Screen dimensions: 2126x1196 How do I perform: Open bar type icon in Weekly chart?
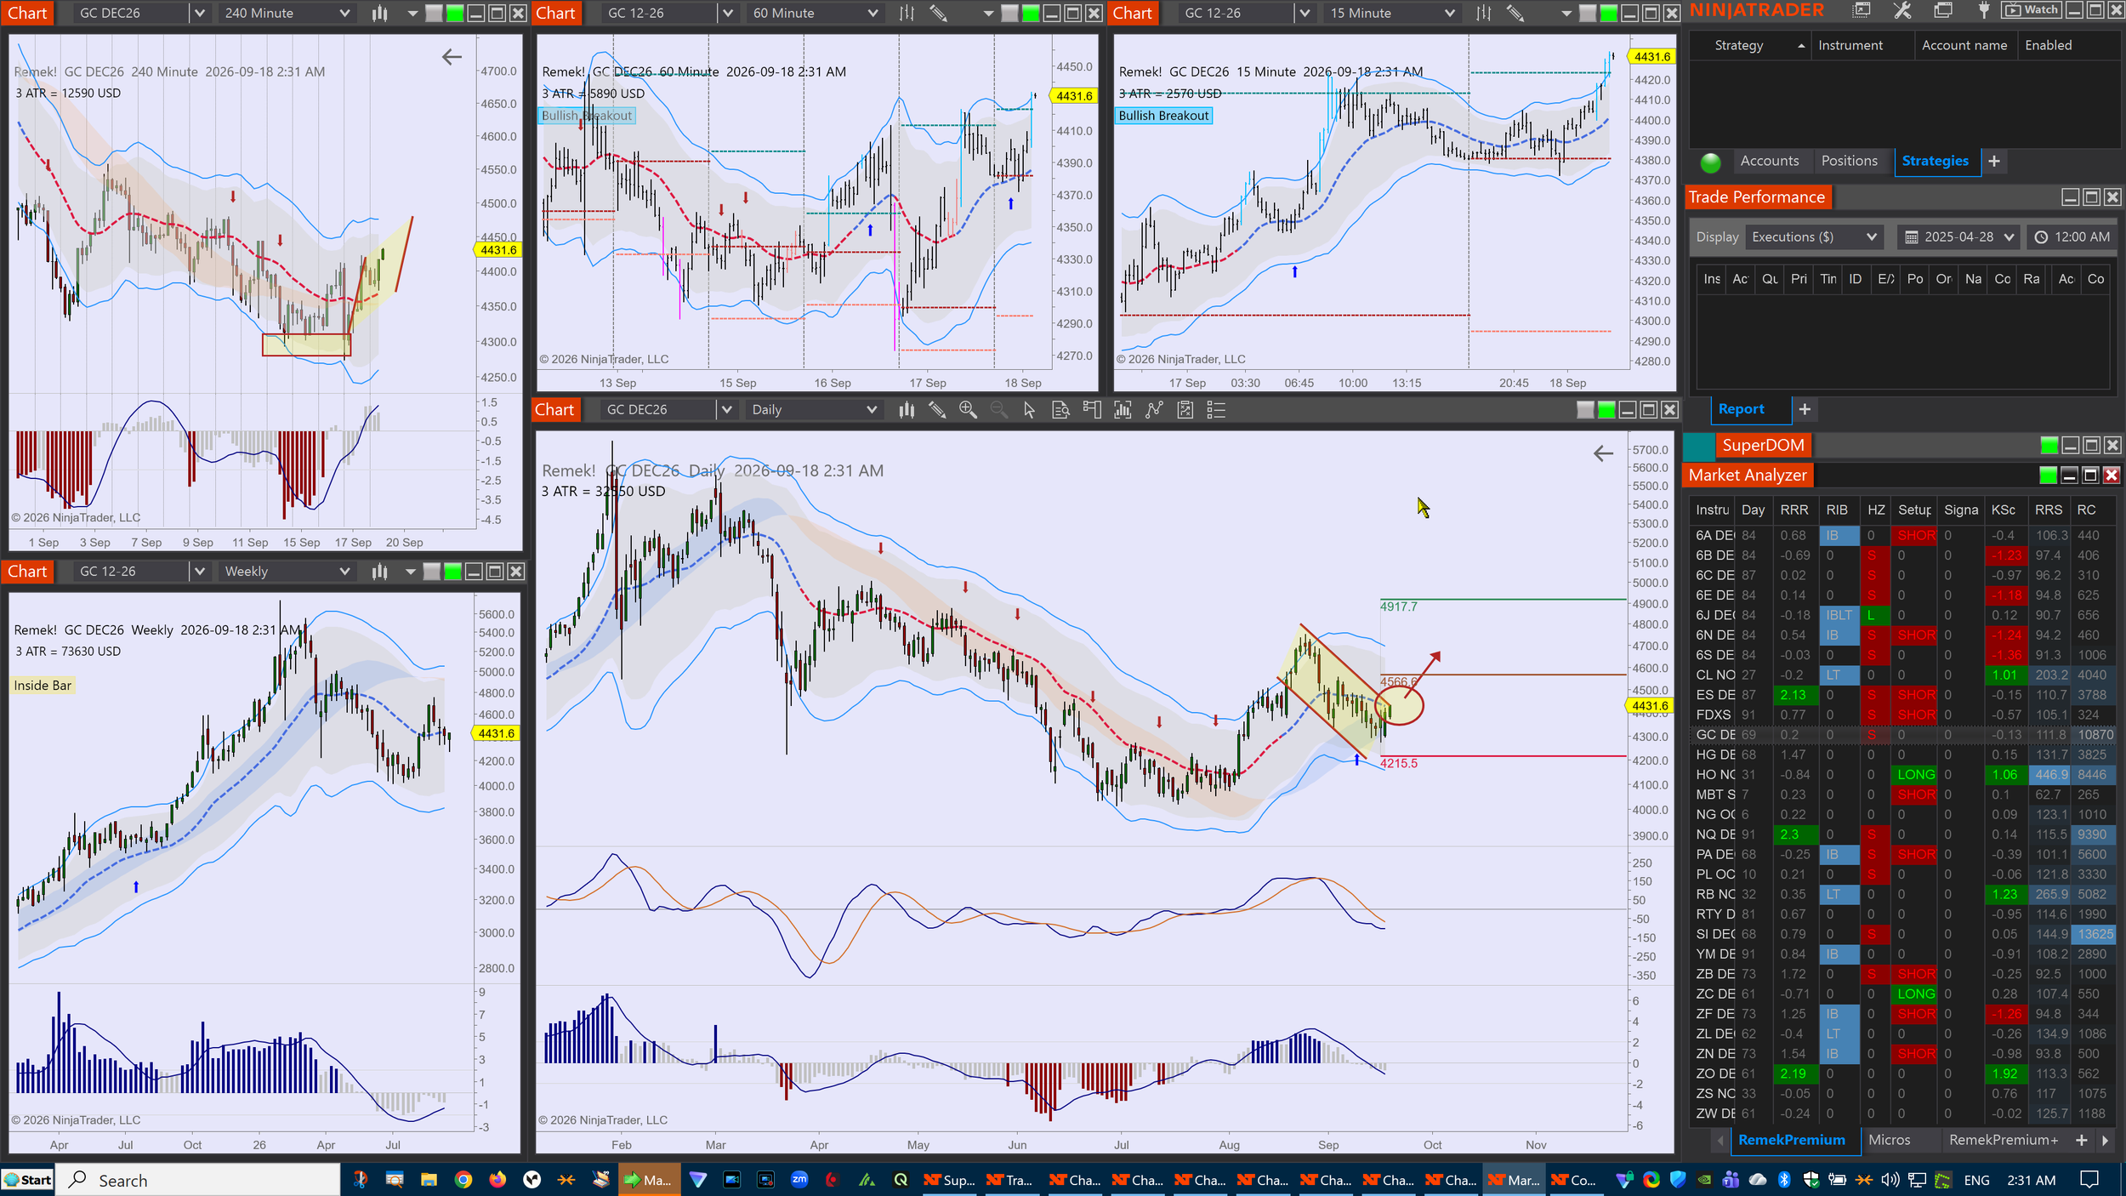(x=379, y=572)
